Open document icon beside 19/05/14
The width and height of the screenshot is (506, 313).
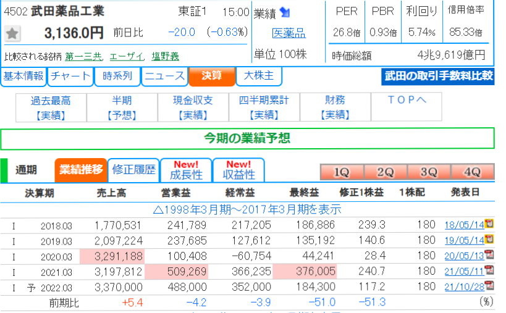[x=489, y=239]
